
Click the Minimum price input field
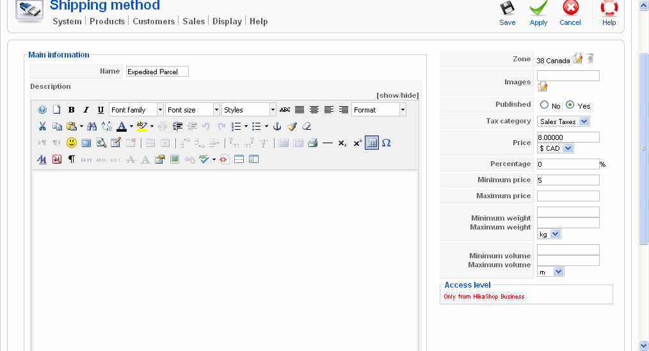pos(568,180)
